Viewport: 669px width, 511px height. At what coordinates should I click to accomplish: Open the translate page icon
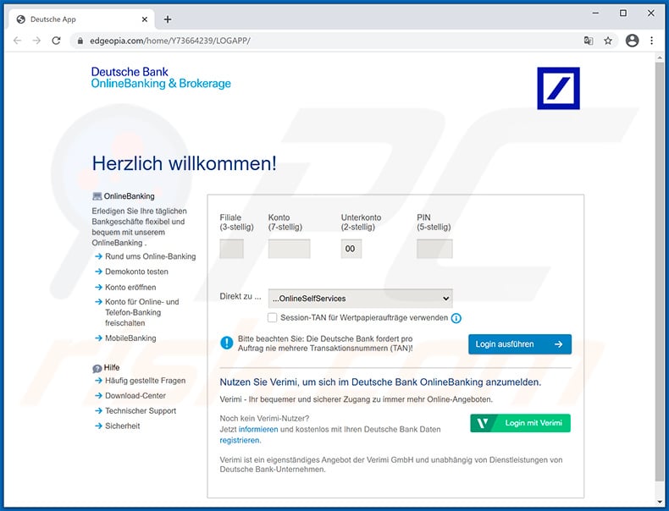click(x=589, y=41)
